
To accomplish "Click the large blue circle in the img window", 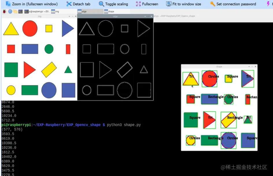I will pos(49,90).
